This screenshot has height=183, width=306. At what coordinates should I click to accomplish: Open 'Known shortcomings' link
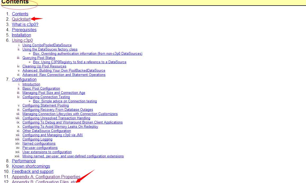pyautogui.click(x=31, y=166)
